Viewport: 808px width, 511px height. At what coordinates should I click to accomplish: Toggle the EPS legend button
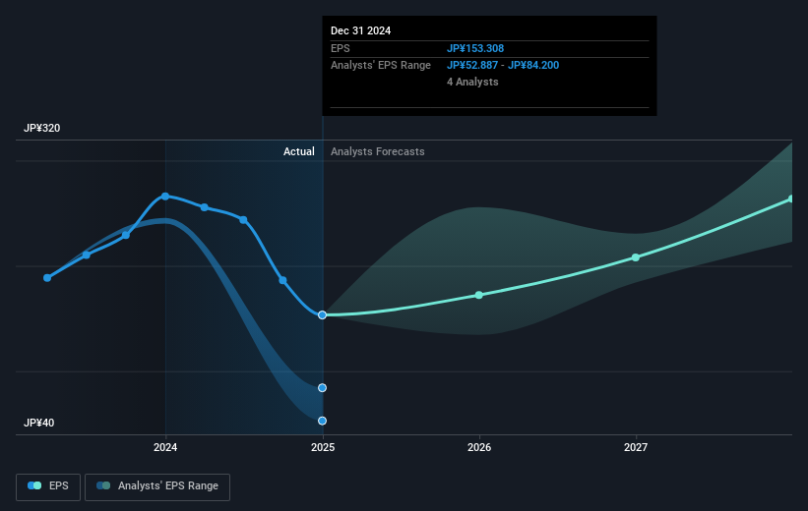48,486
